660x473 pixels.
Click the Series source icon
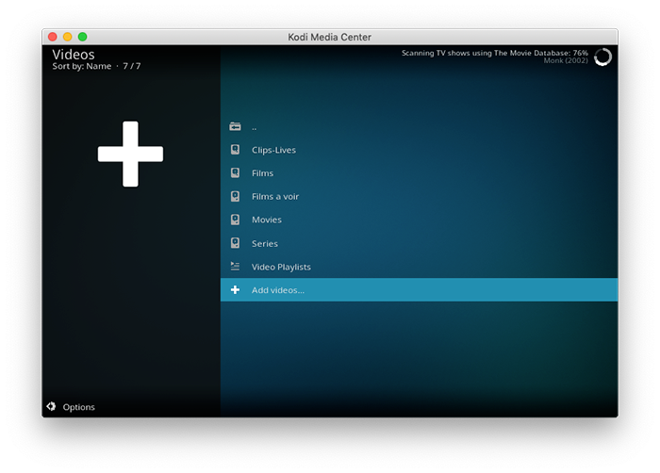click(235, 243)
